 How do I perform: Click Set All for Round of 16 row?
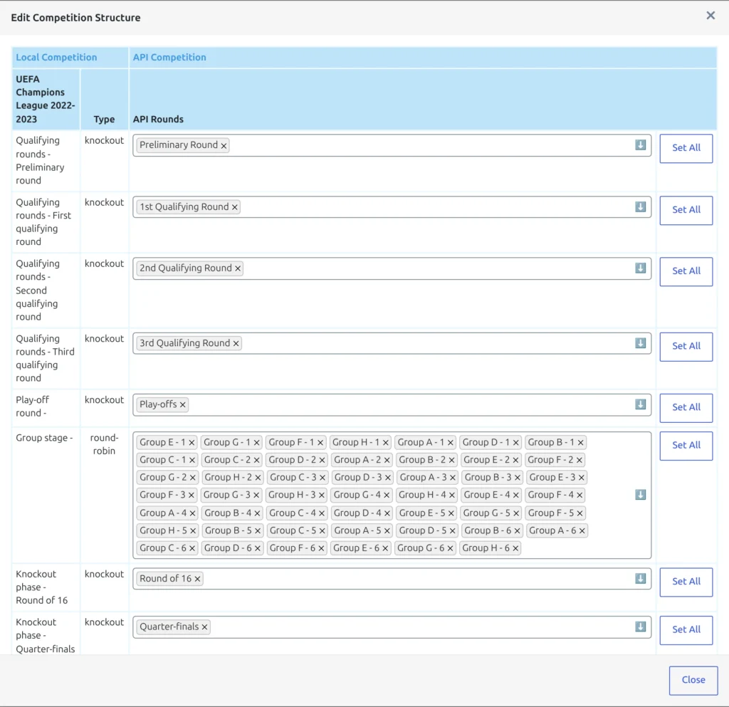686,582
